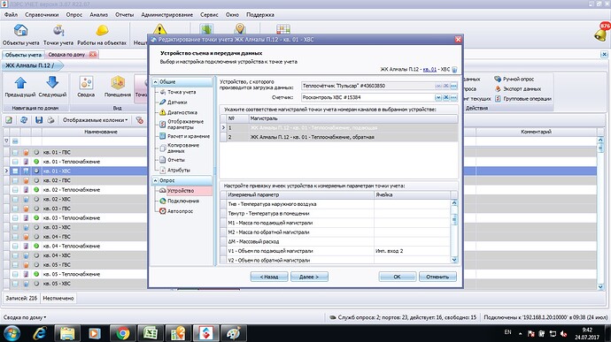Start Ручной опрос action
This screenshot has height=342, width=611.
tap(514, 79)
